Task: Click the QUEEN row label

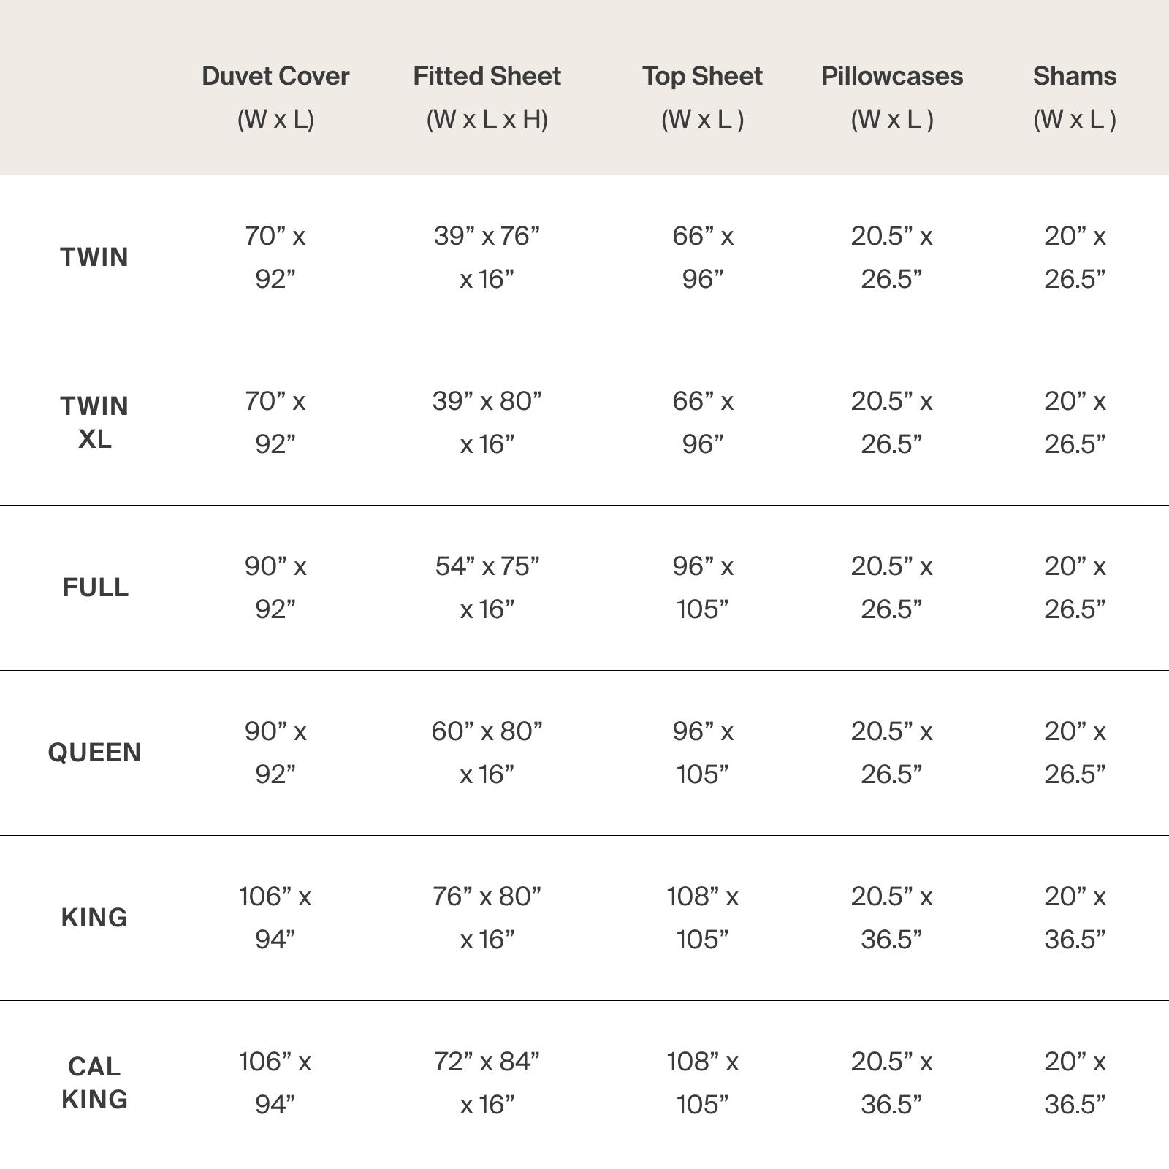Action: pyautogui.click(x=94, y=753)
